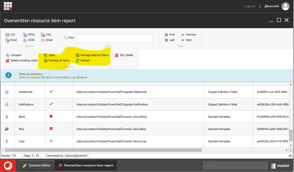Click the Open action
Image resolution: width=294 pixels, height=172 pixels.
click(49, 55)
